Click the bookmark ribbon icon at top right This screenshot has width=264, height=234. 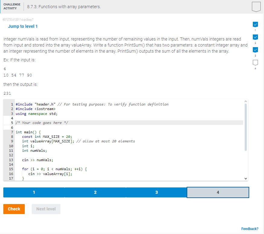[x=256, y=7]
